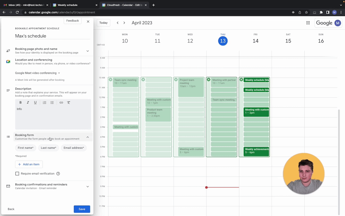Click into the description text area
Screen dimensions: 345x216
pos(53,118)
